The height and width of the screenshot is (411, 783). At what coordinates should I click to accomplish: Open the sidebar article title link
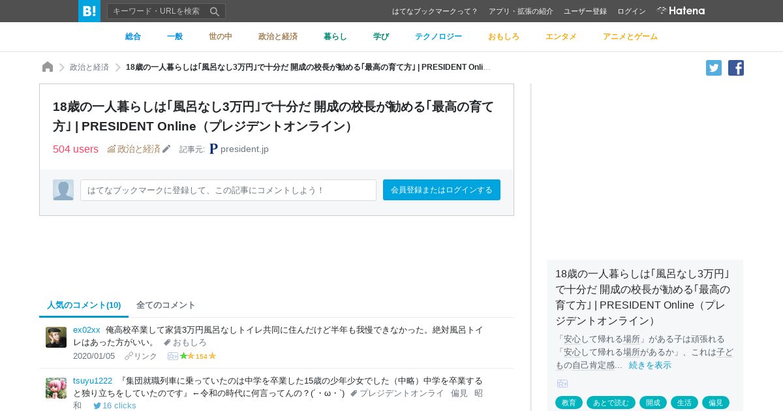point(643,297)
